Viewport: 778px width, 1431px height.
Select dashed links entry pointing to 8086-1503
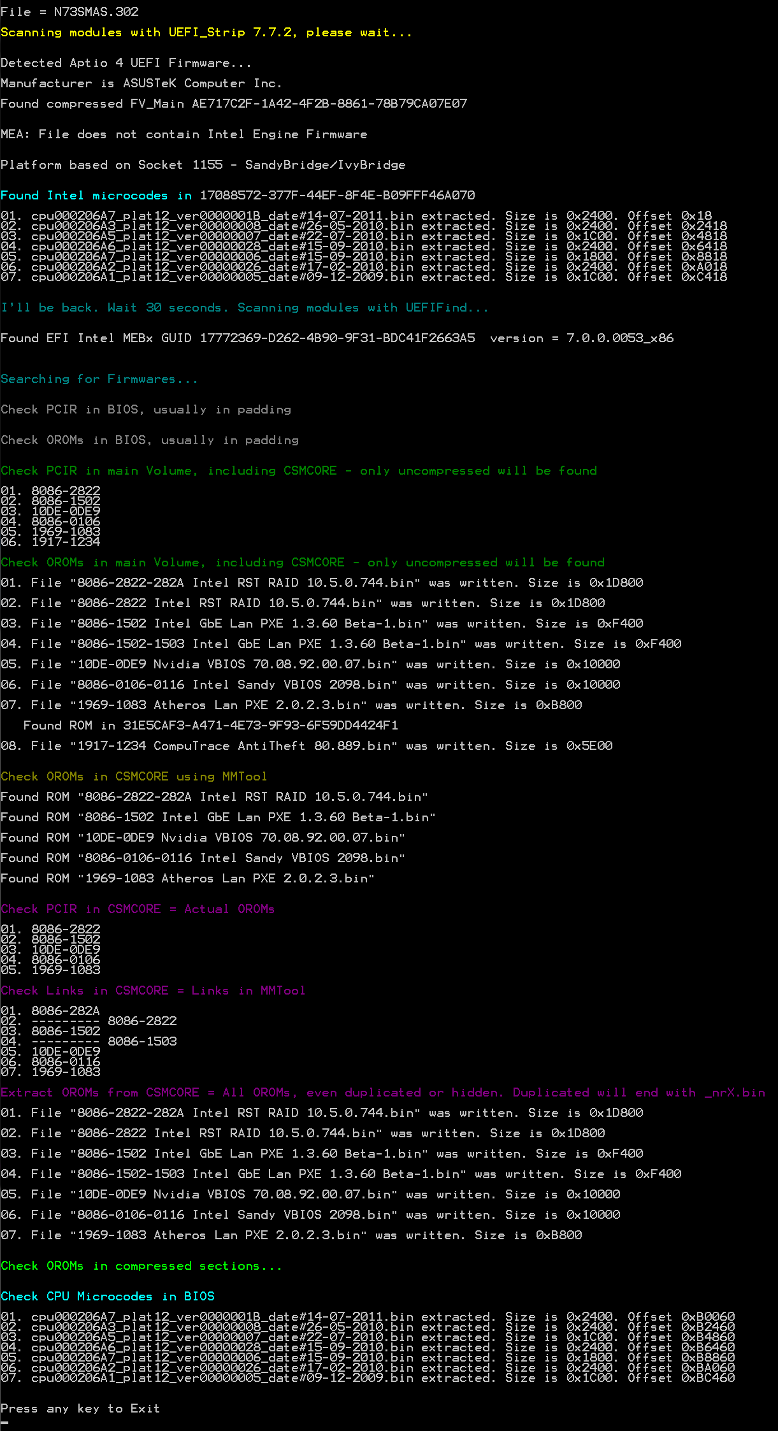(x=89, y=1042)
